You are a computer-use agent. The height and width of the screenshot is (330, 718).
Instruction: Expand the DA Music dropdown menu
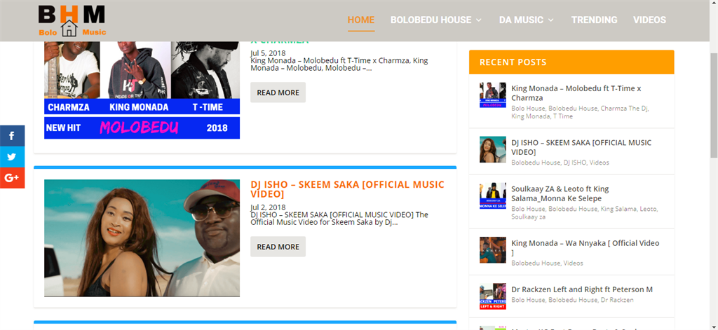click(x=527, y=20)
